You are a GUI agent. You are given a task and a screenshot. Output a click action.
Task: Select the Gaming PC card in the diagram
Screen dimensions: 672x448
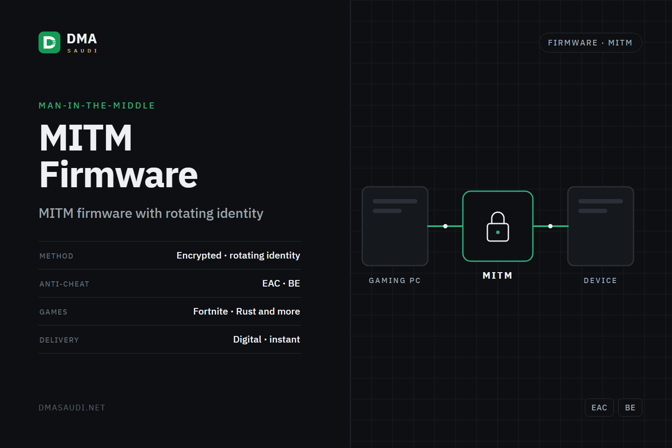click(395, 226)
